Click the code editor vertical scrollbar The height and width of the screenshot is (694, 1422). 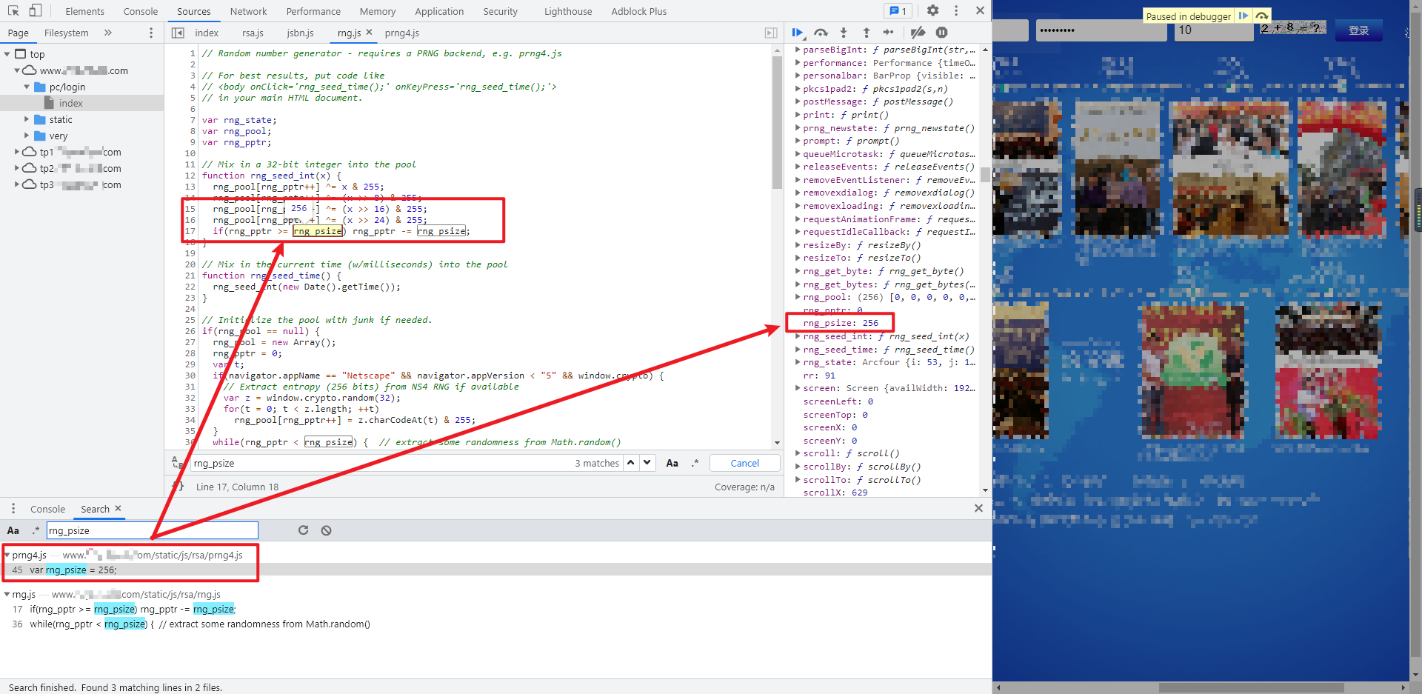(777, 122)
